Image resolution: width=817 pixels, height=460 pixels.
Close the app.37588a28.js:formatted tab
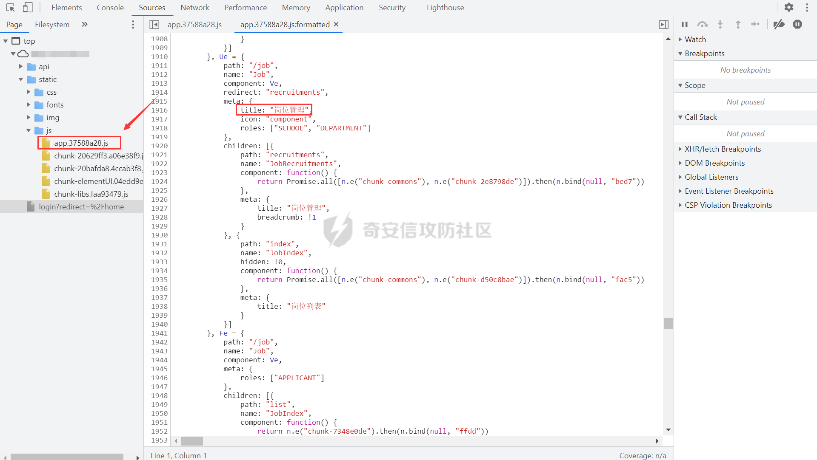point(336,24)
